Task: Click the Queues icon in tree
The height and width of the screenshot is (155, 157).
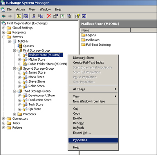Action: (x=20, y=46)
